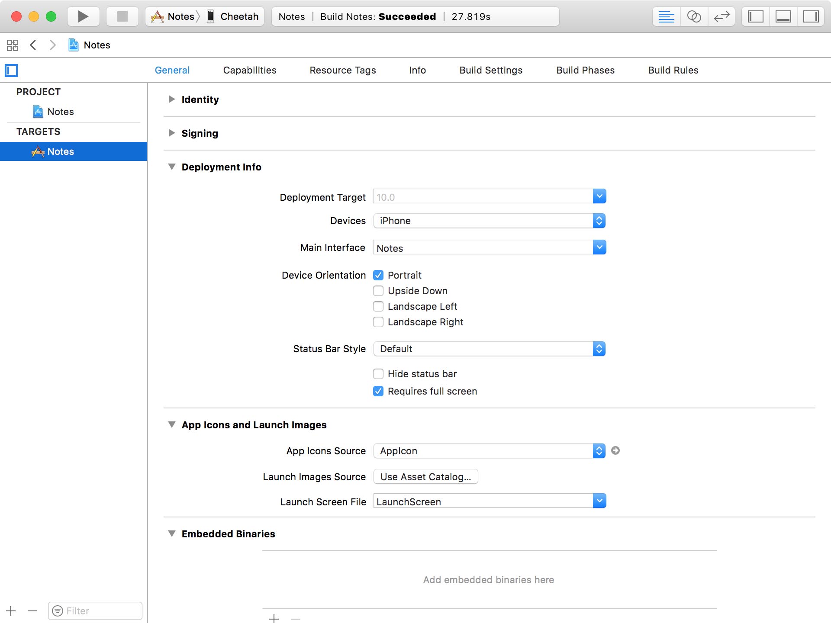The width and height of the screenshot is (831, 623).
Task: Show the Utilities inspector panel icon
Action: click(811, 16)
